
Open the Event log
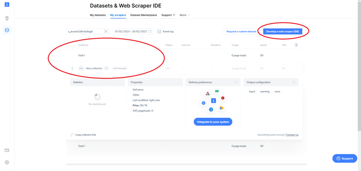coord(165,31)
